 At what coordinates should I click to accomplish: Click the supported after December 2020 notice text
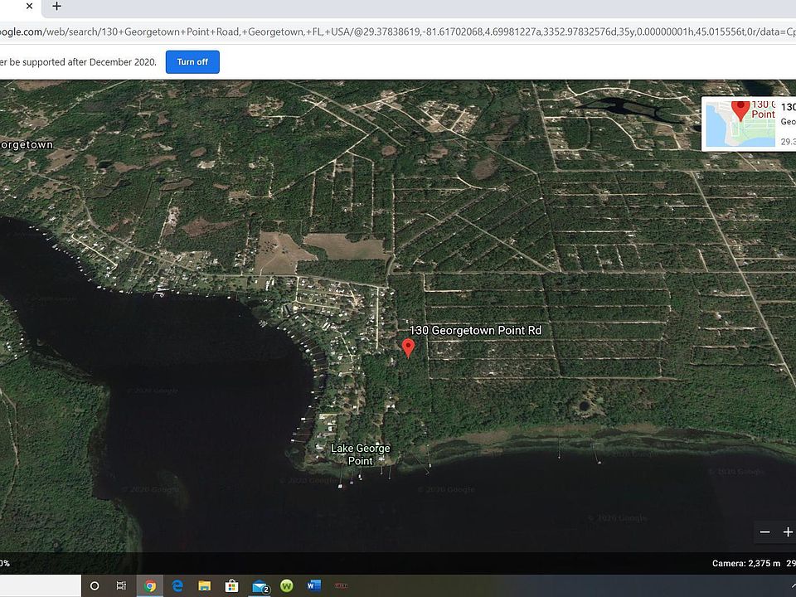point(78,62)
